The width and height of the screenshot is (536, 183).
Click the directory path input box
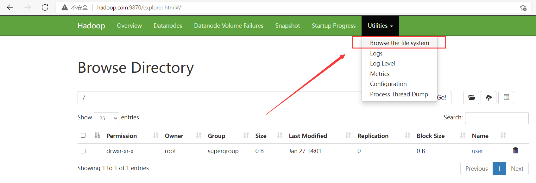pyautogui.click(x=218, y=98)
